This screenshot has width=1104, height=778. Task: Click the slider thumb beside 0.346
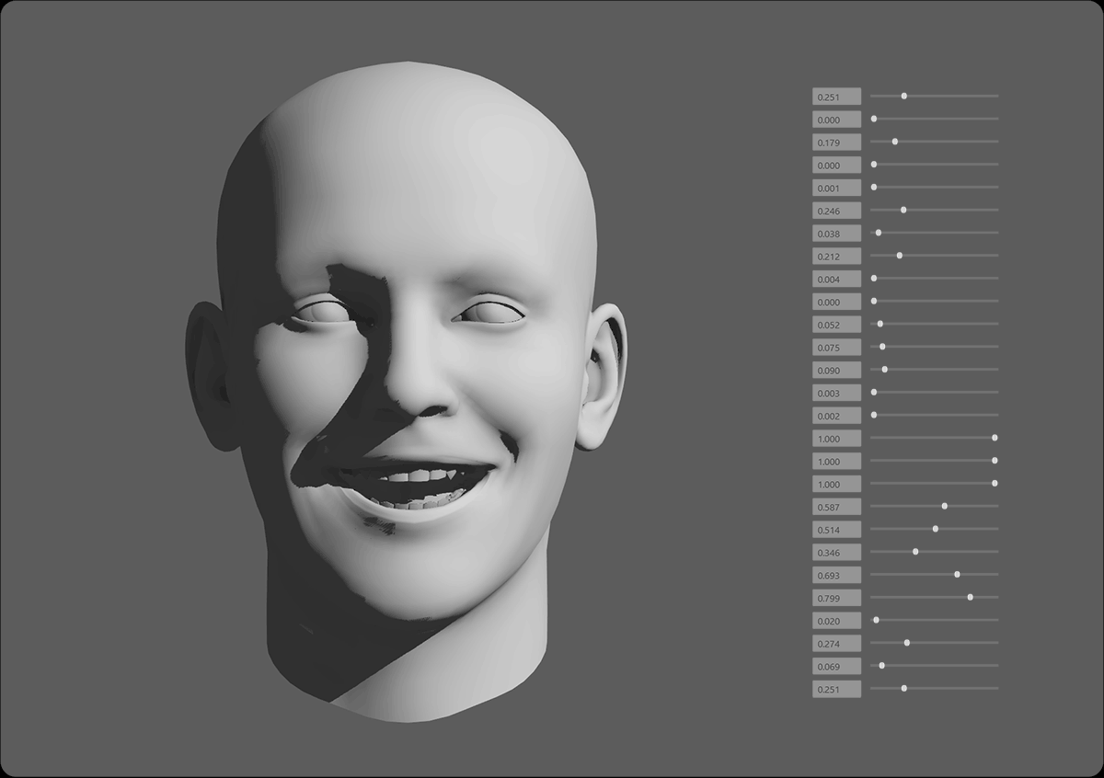[x=915, y=552]
